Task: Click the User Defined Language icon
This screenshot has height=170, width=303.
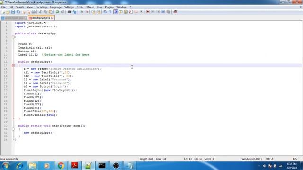Action: [x=121, y=12]
